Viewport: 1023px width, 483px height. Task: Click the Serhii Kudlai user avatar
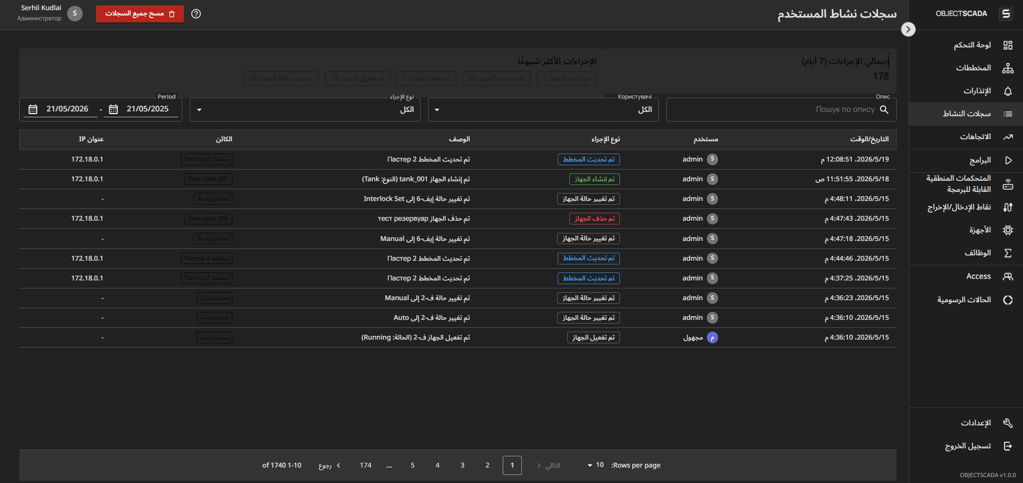(x=75, y=13)
